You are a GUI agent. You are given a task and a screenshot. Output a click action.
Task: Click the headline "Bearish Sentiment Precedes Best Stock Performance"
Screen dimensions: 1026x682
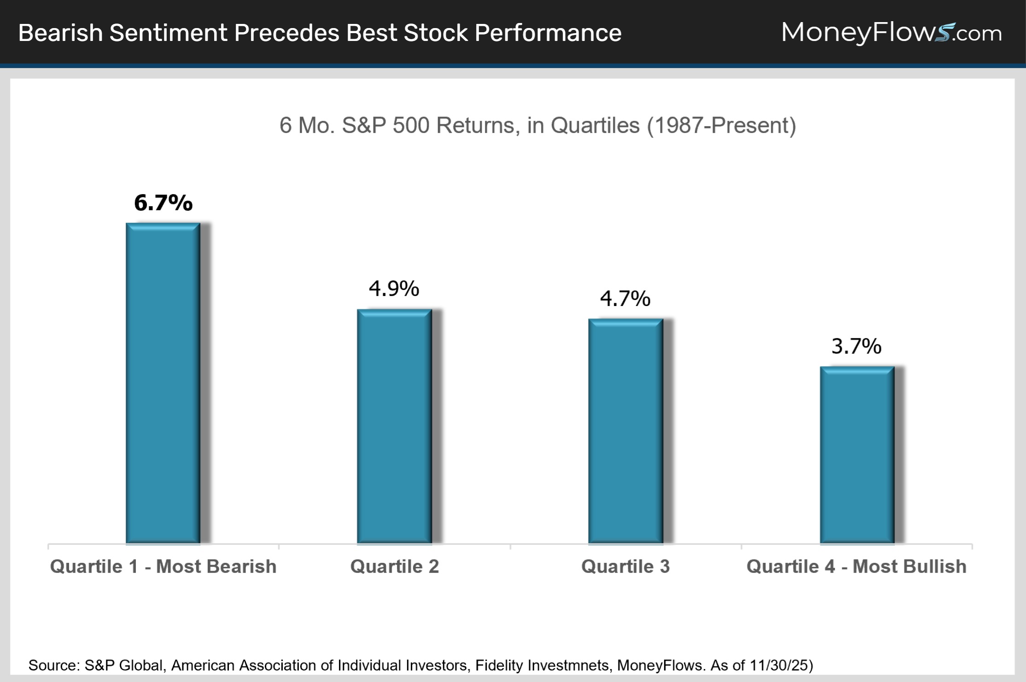[x=320, y=33]
